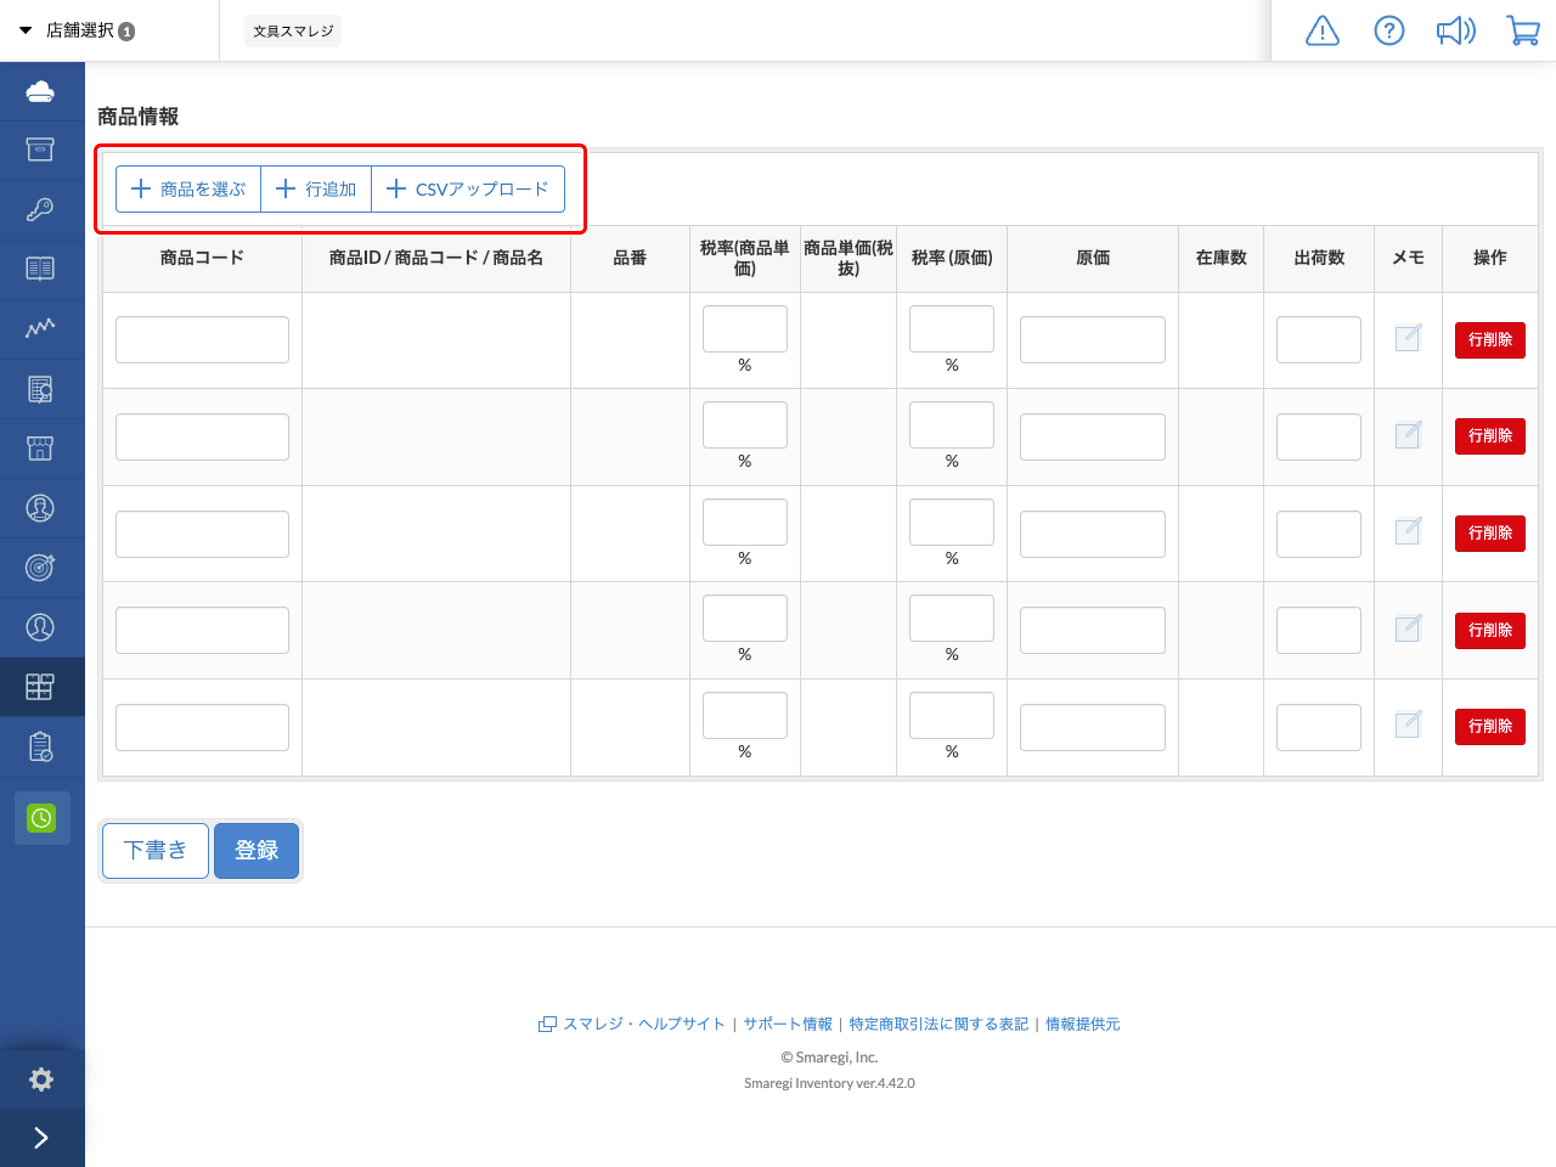The image size is (1556, 1167).
Task: Click the inventory grid icon in sidebar
Action: pos(40,687)
